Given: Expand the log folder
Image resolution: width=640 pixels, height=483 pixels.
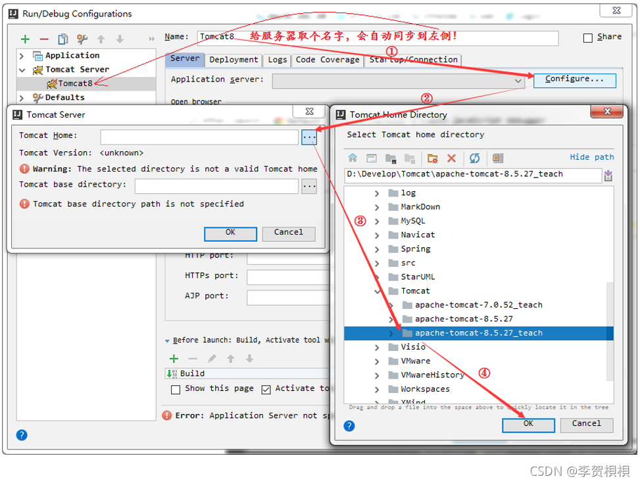Looking at the screenshot, I should pyautogui.click(x=377, y=193).
